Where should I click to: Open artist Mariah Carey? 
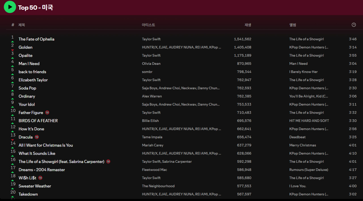pos(153,145)
